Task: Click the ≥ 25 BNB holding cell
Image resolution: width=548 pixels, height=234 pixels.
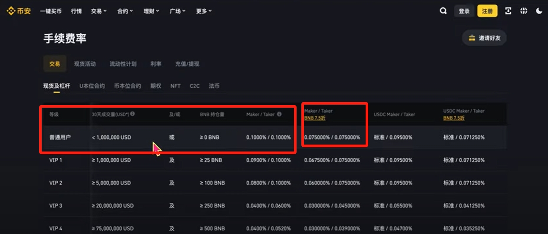Action: (211, 160)
